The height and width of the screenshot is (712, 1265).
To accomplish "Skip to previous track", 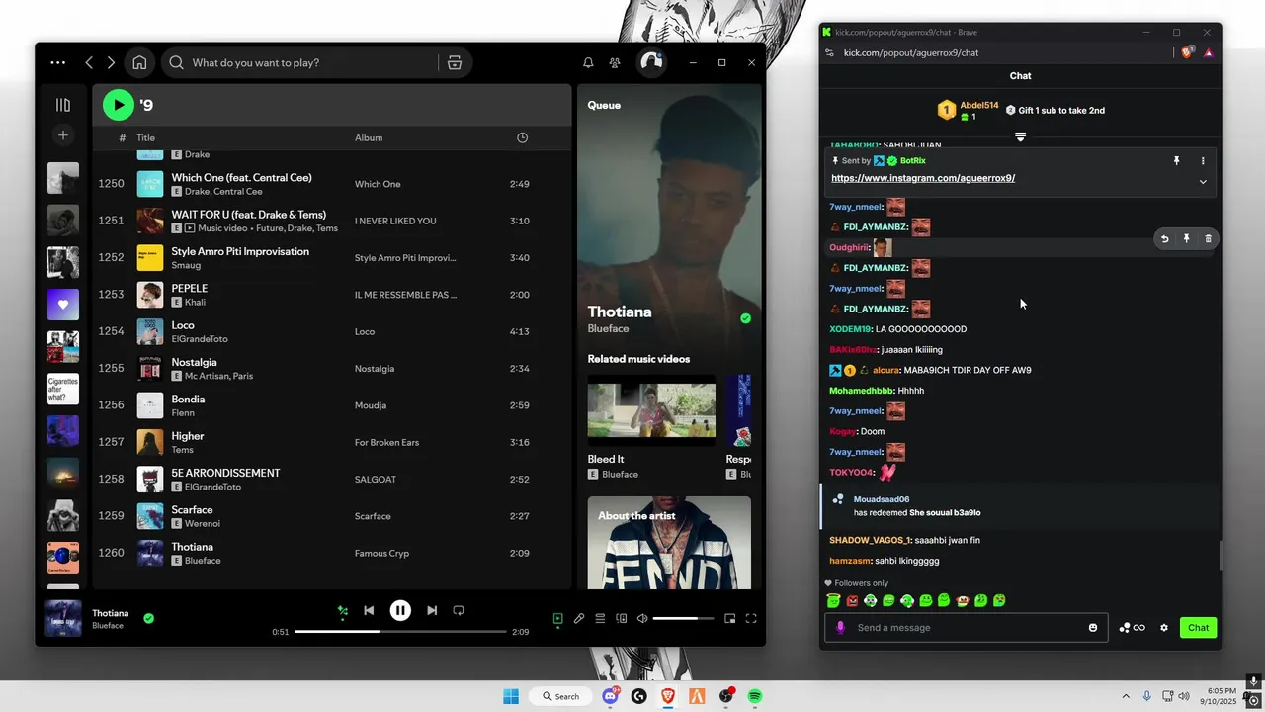I will [x=369, y=611].
